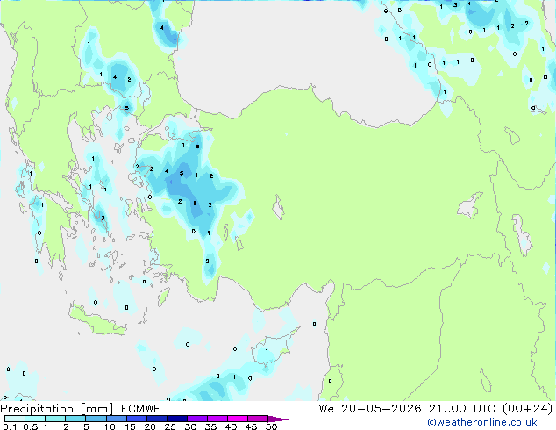Click the 15–20 mm legend color box
Viewport: 556px width, 430px height.
point(136,419)
